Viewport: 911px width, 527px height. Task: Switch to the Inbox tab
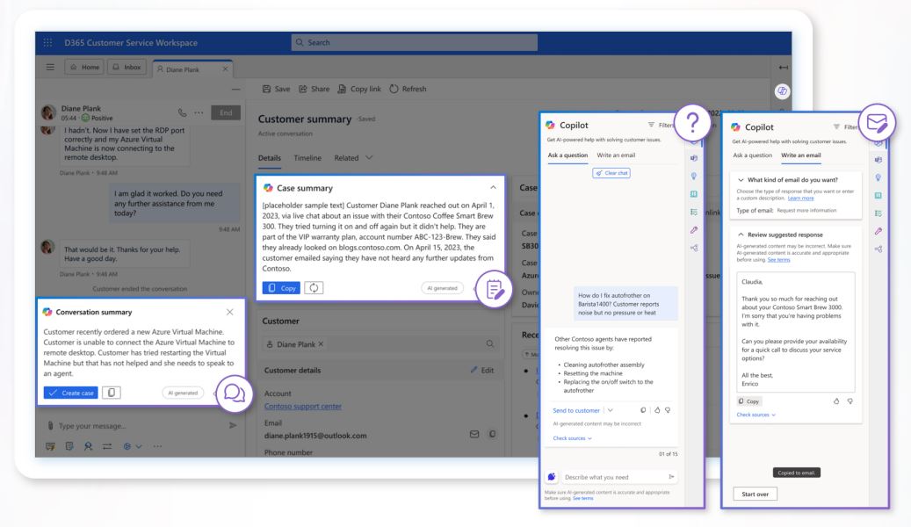coord(127,68)
